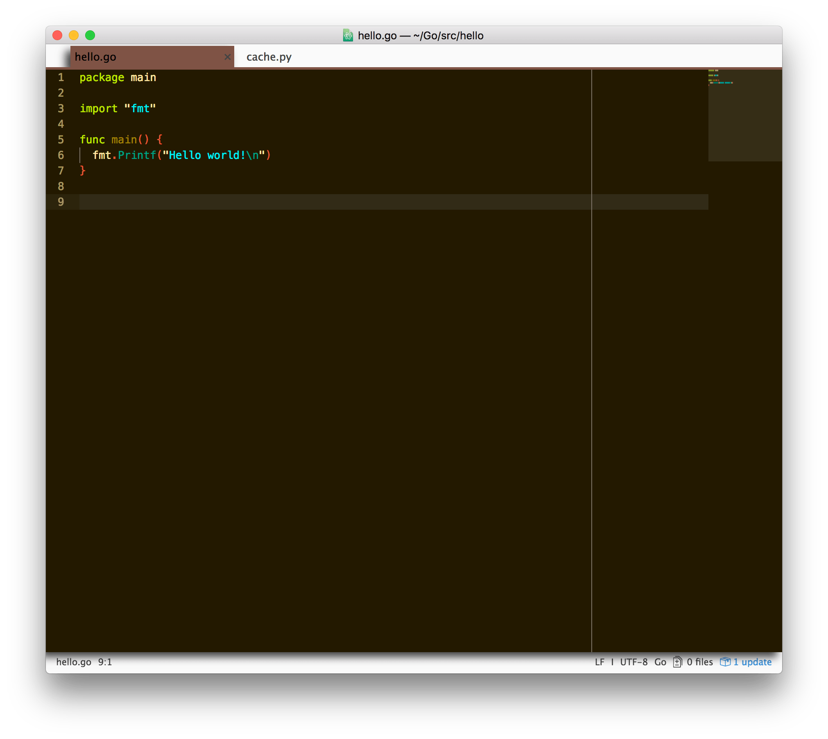Image resolution: width=828 pixels, height=739 pixels.
Task: Click the package keyword on line one
Action: 102,77
